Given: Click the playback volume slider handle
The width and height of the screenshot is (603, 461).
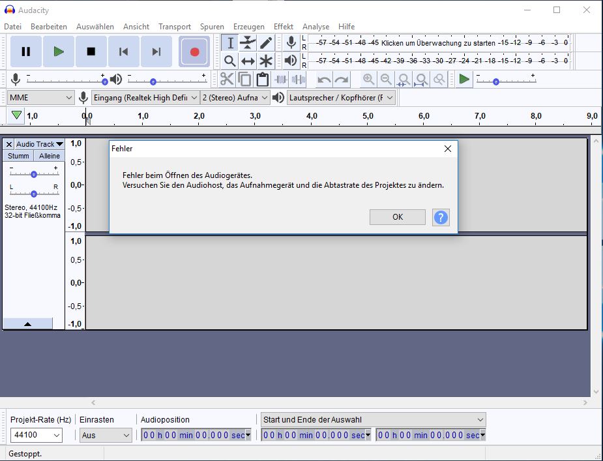Looking at the screenshot, I should pyautogui.click(x=153, y=82).
